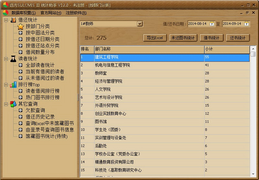Select 由登录号查询图书信息 in the tree
Image resolution: width=259 pixels, height=180 pixels.
[50, 130]
